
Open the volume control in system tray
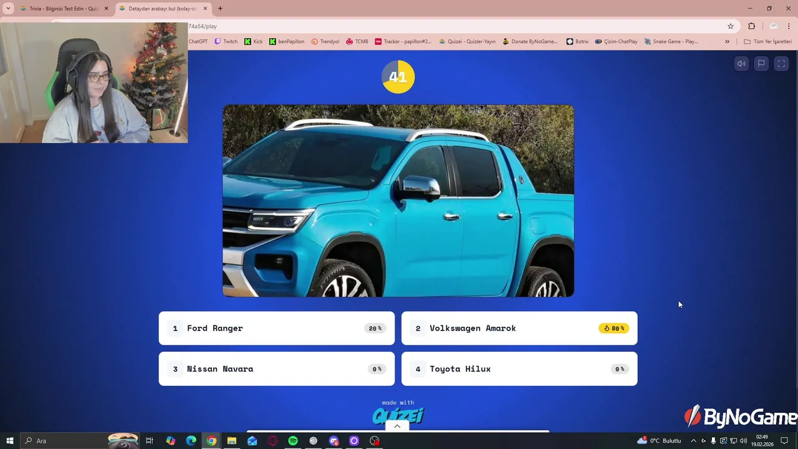744,441
